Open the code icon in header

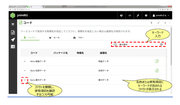tap(130, 15)
